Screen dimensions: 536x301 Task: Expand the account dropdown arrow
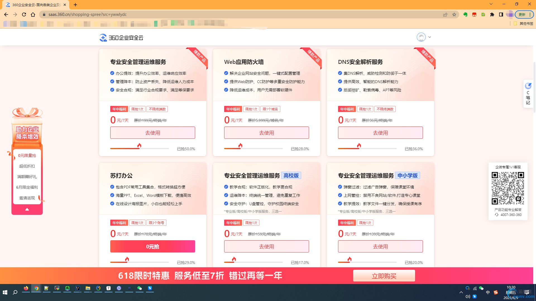pyautogui.click(x=430, y=37)
